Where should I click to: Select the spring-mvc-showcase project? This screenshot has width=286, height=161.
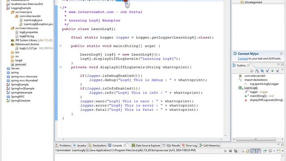pyautogui.click(x=24, y=76)
